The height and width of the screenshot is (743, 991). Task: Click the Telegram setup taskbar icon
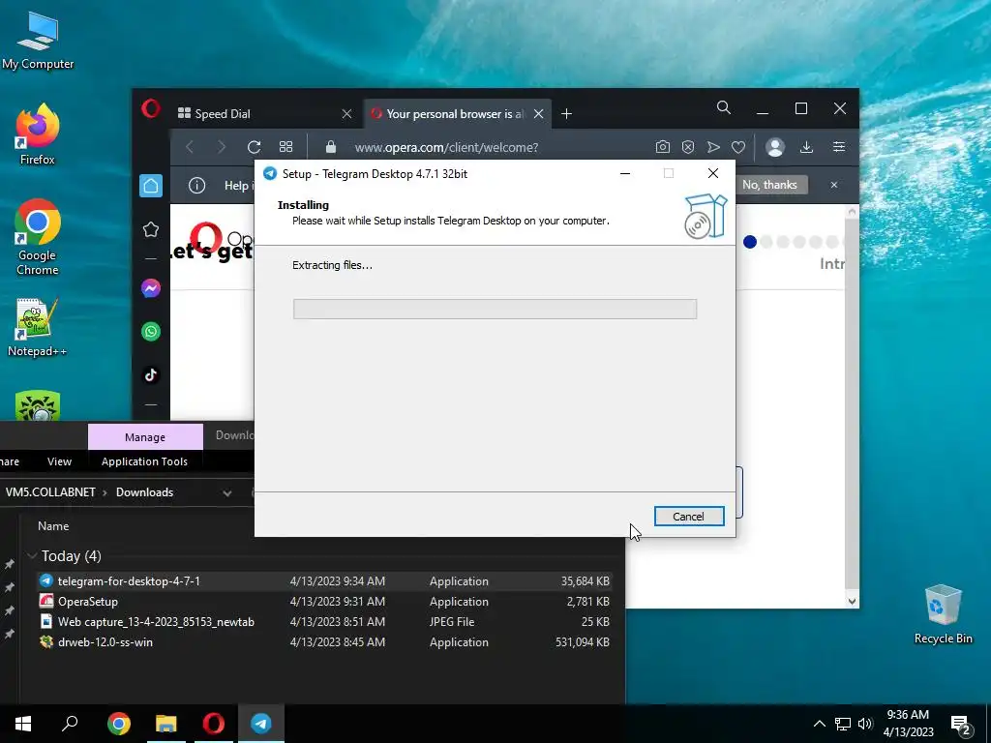(x=261, y=724)
